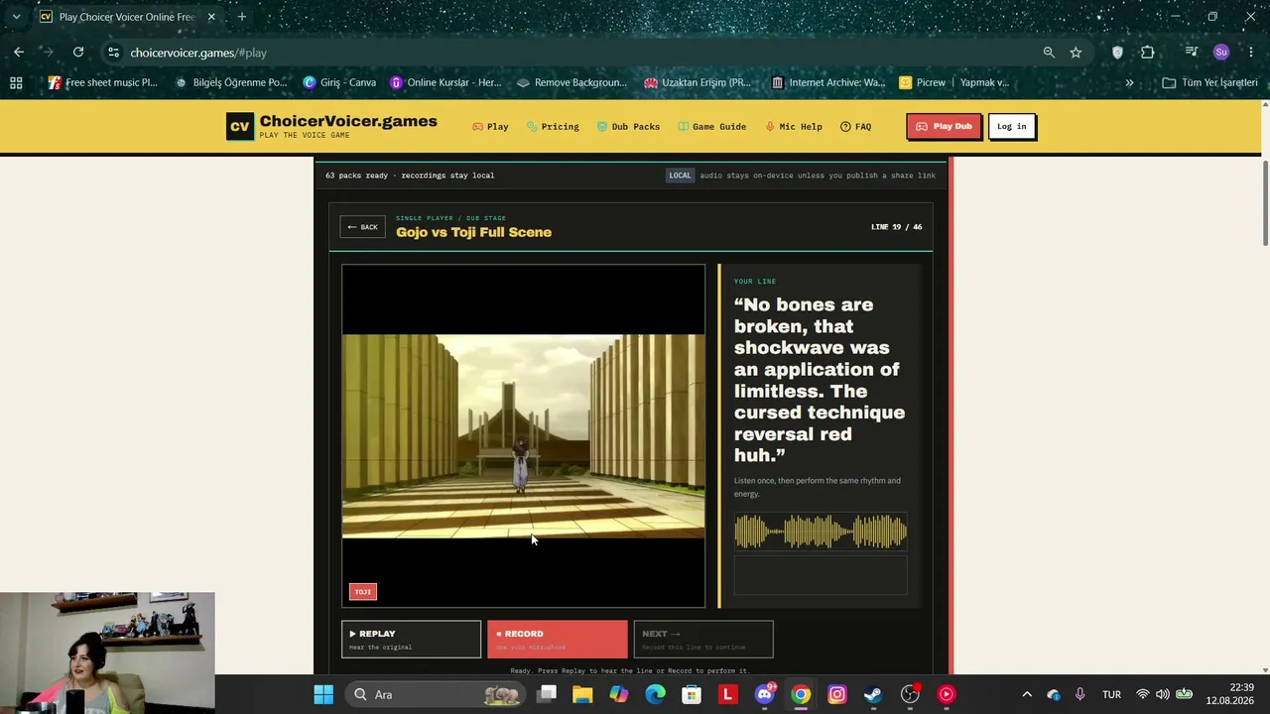Open the Remove Background bookmark
This screenshot has height=714, width=1270.
point(571,82)
